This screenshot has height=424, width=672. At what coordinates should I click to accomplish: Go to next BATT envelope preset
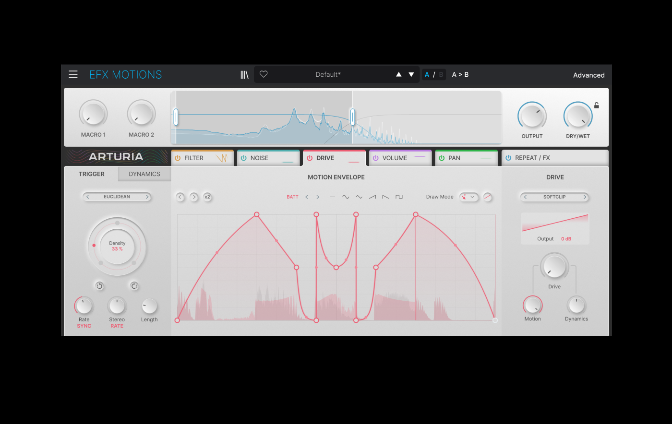tap(318, 197)
